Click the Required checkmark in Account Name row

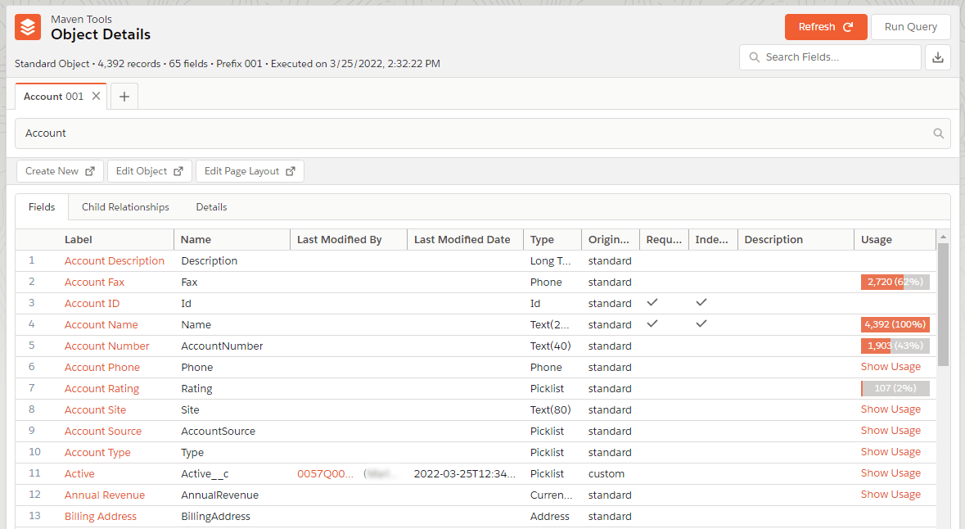(x=652, y=324)
